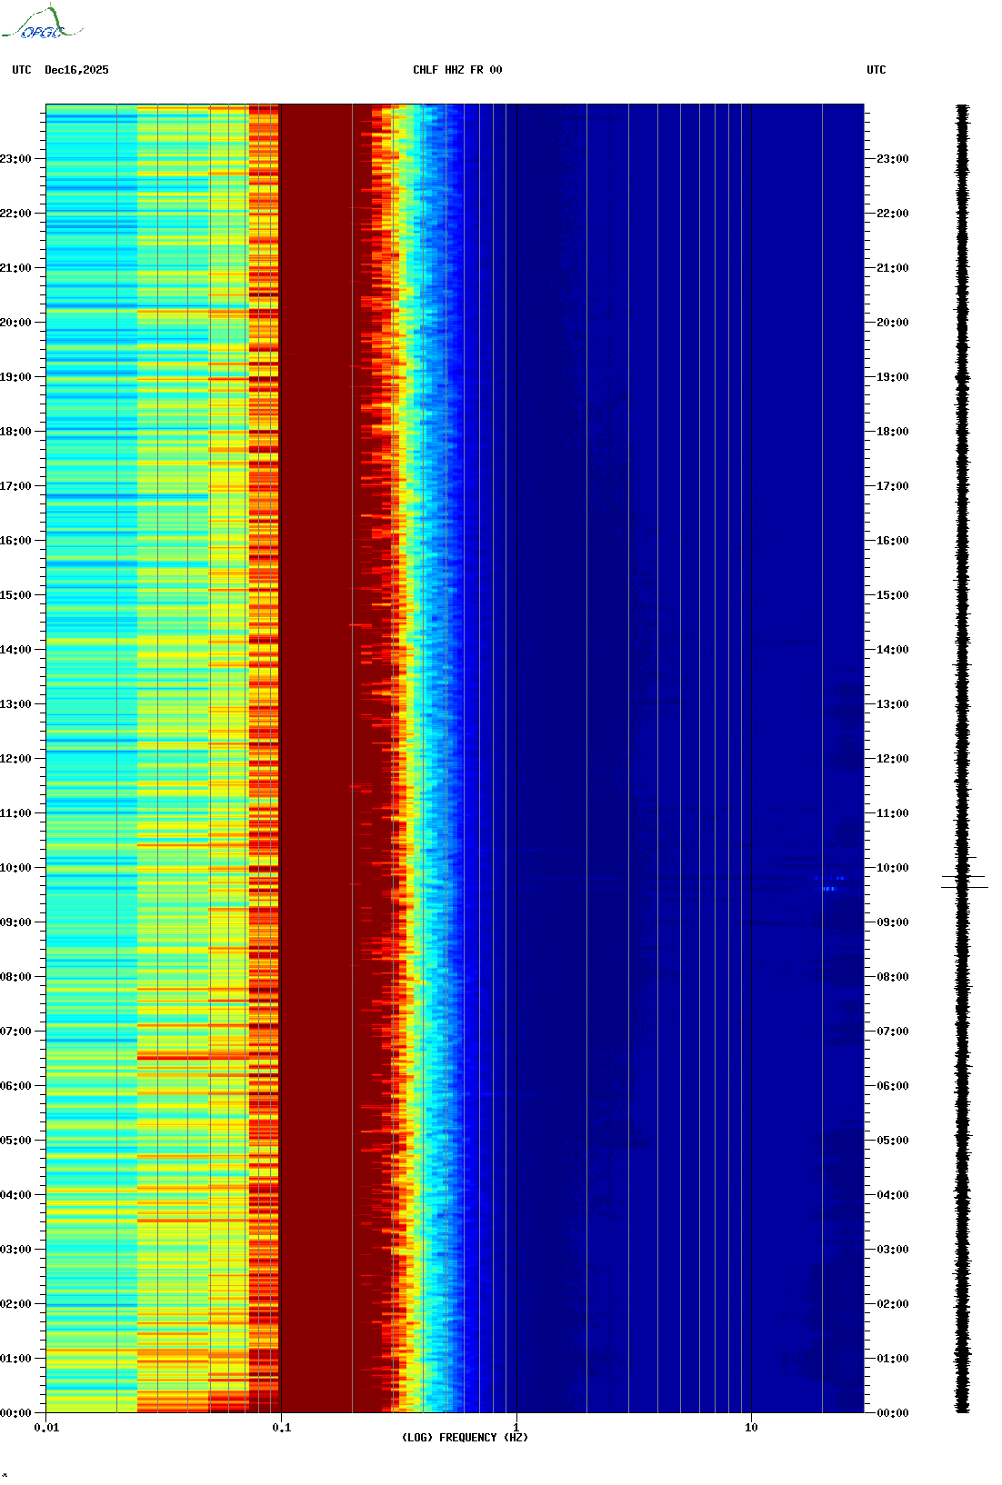The image size is (1002, 1485).
Task: Click the Dec16,2025 date label
Action: click(76, 70)
